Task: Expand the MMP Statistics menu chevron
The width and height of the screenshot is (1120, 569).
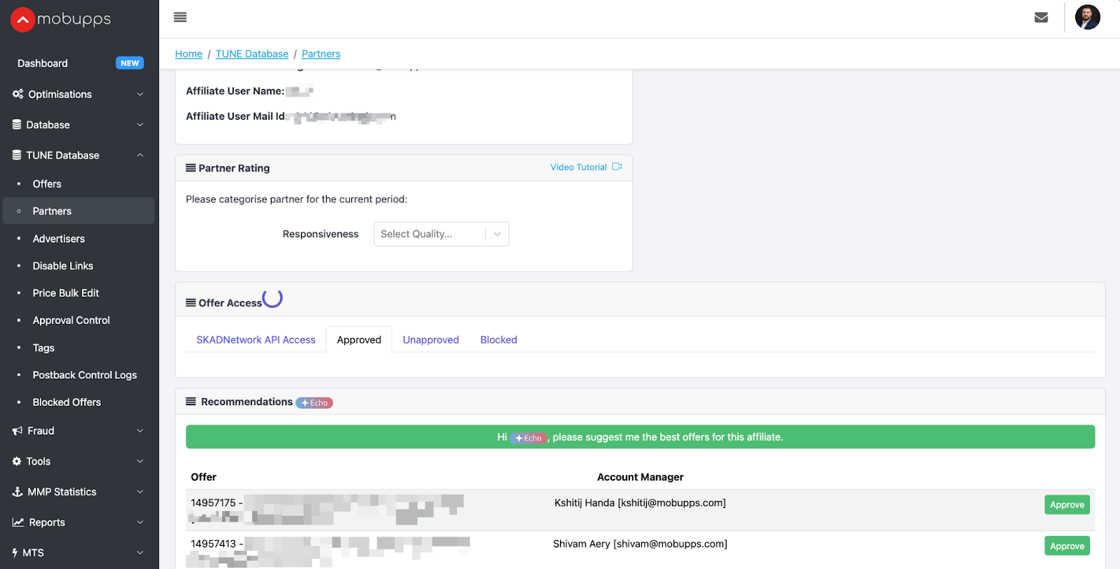Action: pyautogui.click(x=140, y=492)
